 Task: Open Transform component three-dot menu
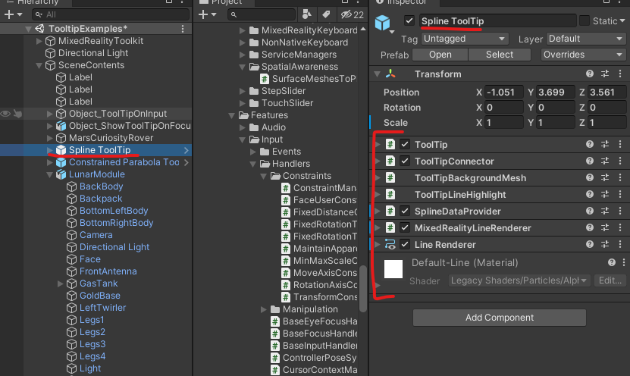coord(620,74)
